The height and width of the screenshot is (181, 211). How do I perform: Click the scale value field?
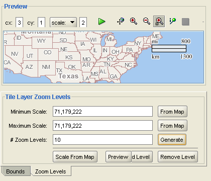pyautogui.click(x=83, y=22)
